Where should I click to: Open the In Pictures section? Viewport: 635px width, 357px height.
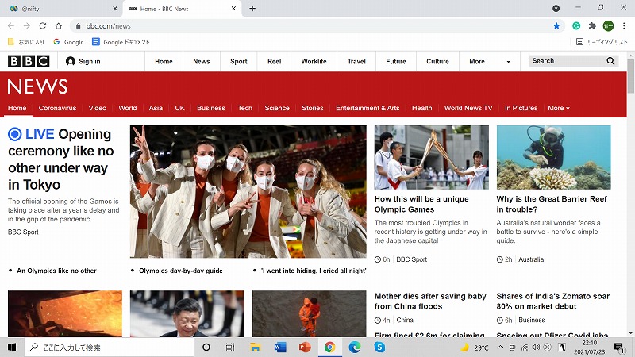click(521, 108)
